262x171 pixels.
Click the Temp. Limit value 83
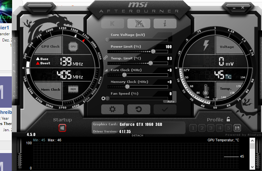pyautogui.click(x=169, y=58)
